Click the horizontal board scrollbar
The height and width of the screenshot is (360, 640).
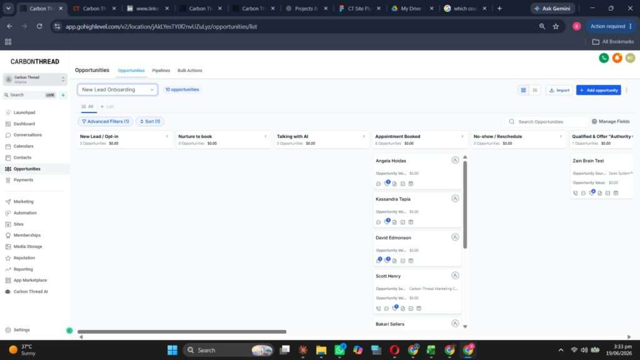pyautogui.click(x=182, y=332)
